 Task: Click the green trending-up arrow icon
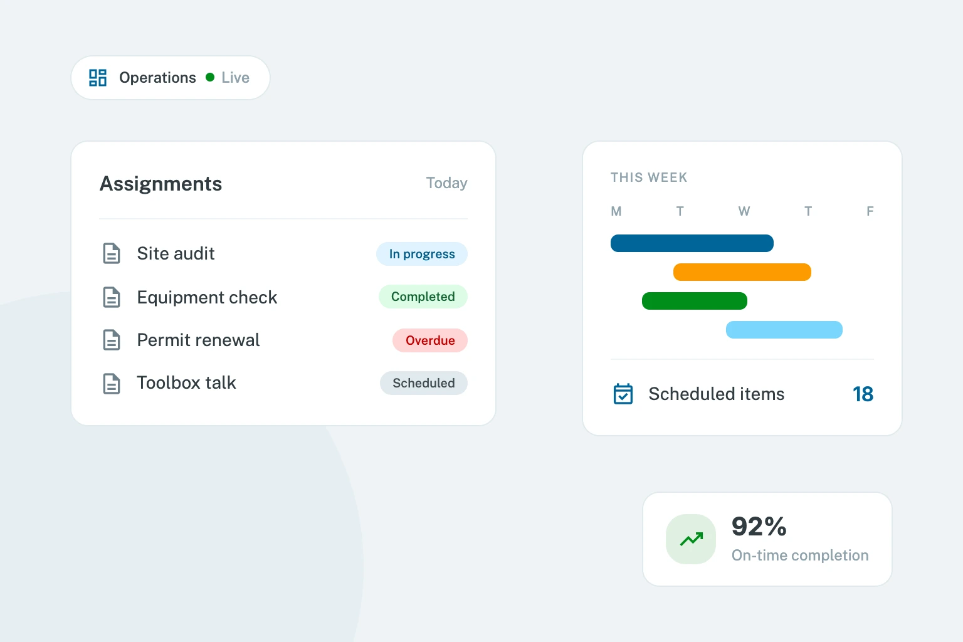691,539
